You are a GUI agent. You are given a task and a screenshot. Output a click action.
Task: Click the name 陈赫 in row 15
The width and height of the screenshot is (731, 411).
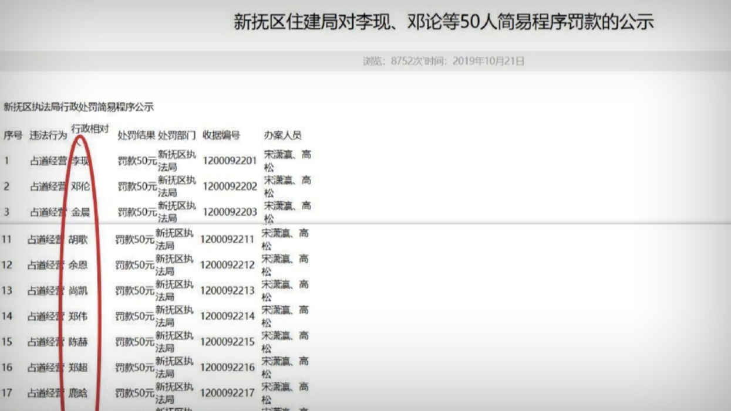pos(78,342)
